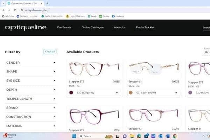Viewport: 210px width, 140px height.
Task: Click the optiqueline logo in the header
Action: [x=26, y=27]
